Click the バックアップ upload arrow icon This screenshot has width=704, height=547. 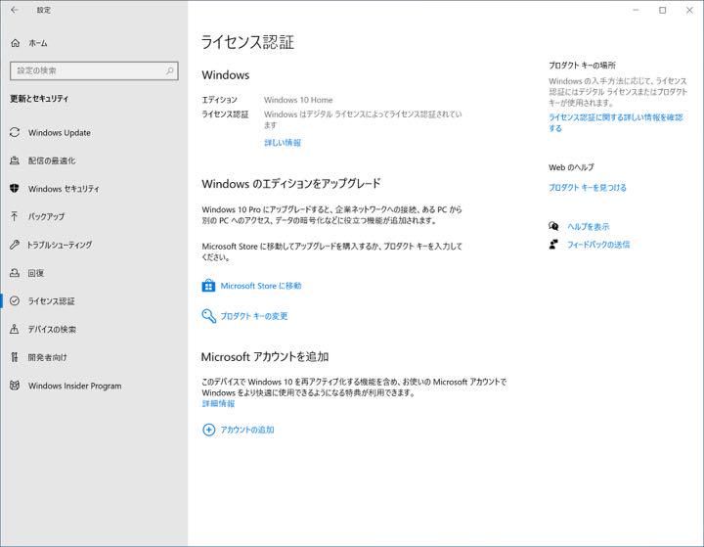15,216
